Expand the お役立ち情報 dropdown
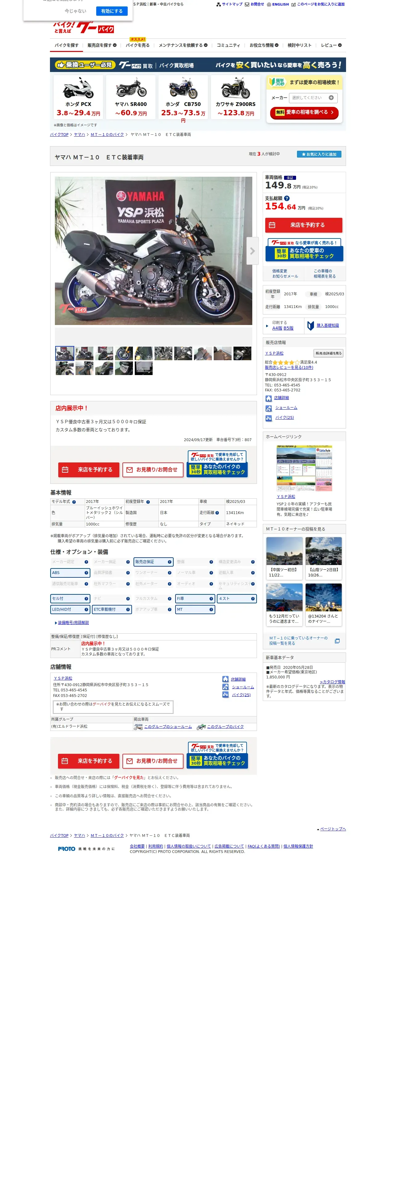396x1190 pixels. tap(264, 45)
